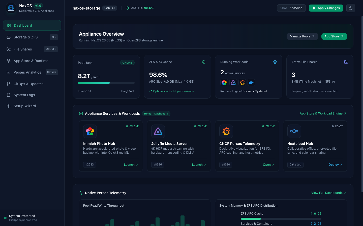Click the naxos-storage hostname

pyautogui.click(x=86, y=8)
